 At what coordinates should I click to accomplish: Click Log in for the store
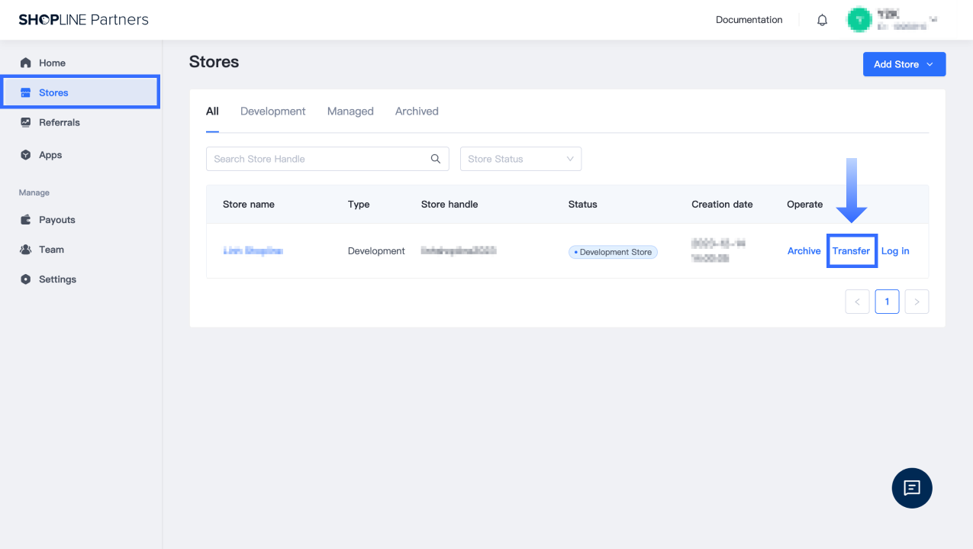click(895, 251)
